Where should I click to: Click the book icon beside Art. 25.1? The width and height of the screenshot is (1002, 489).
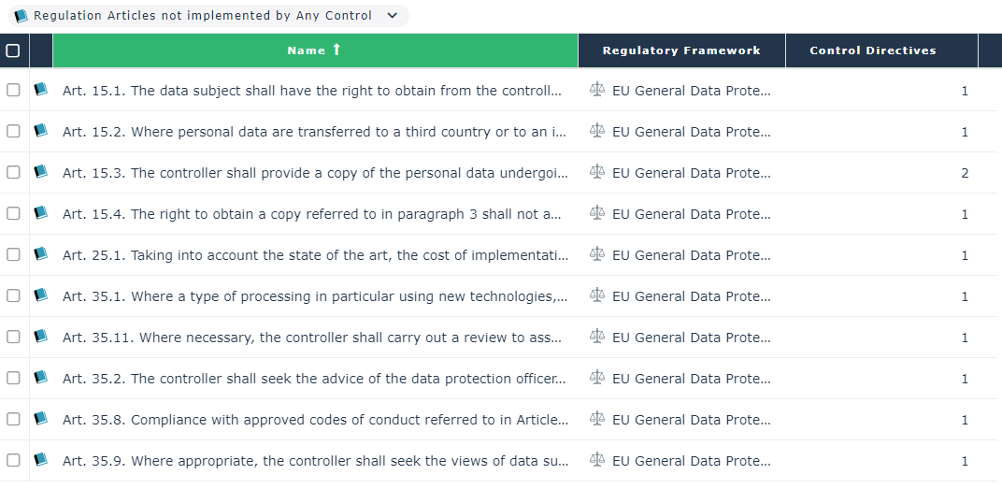coord(40,254)
